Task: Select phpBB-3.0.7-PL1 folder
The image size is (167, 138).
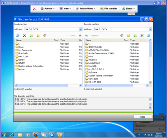Action: 95,69
